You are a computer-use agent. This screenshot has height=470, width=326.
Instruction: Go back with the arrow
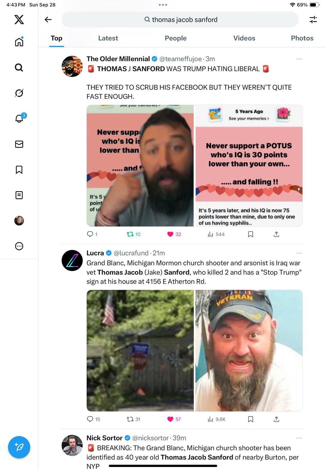click(48, 20)
